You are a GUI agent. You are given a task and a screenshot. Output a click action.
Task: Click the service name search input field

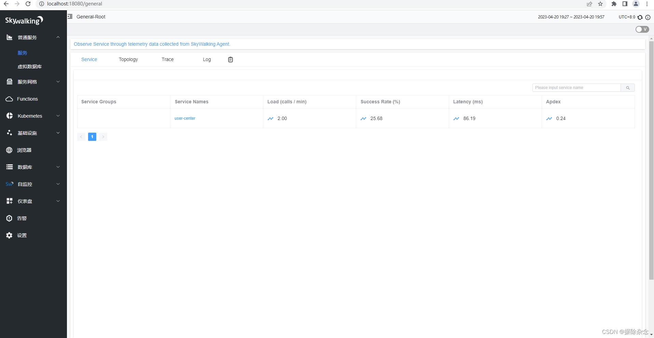tap(577, 88)
